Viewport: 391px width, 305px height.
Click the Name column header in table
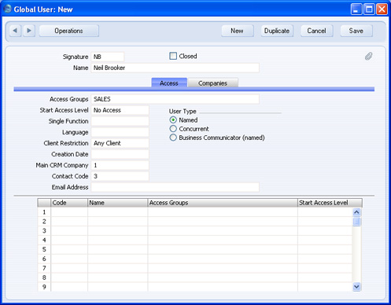[x=118, y=203]
